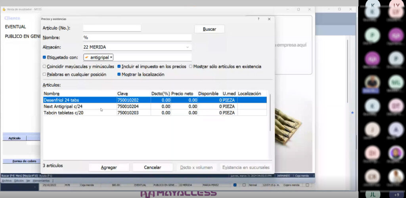
Task: Expand the Almacén 22 MERIDA dropdown
Action: (188, 47)
